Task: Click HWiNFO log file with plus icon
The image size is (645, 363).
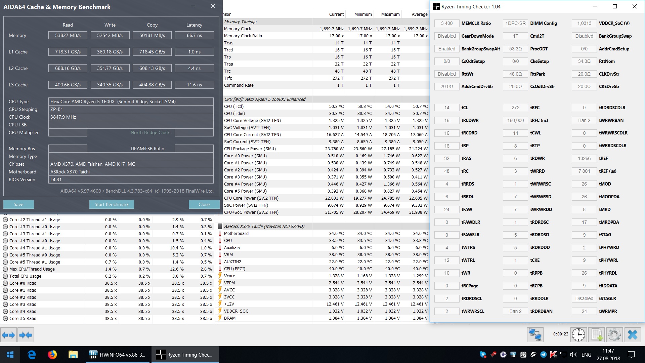Action: point(597,335)
